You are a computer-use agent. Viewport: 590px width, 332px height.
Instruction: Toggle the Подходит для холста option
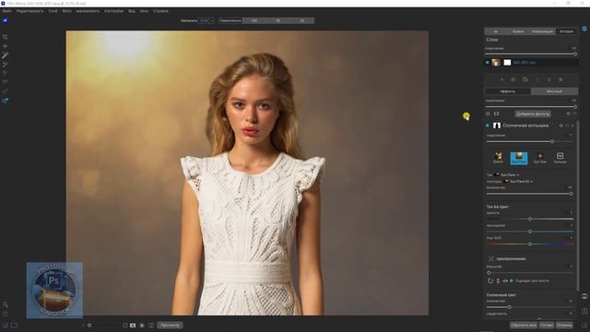[x=512, y=280]
